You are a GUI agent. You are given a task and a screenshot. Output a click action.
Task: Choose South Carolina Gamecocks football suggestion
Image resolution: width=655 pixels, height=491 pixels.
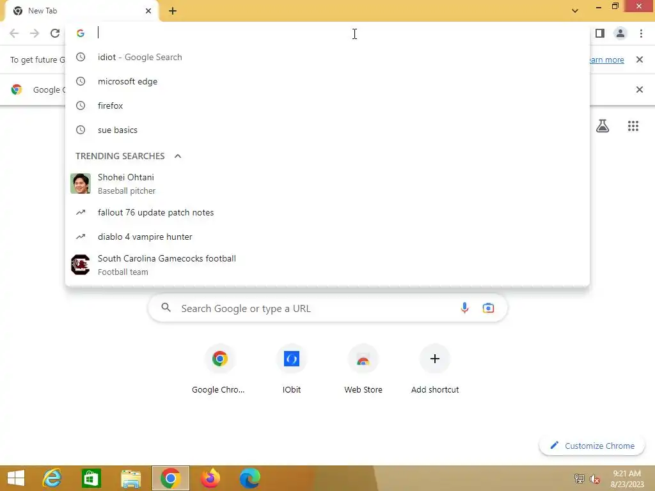point(327,265)
